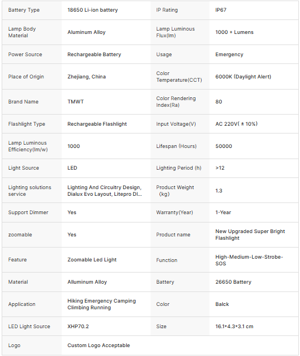Select the XHP70.2 LED light source value
The height and width of the screenshot is (356, 300).
78,327
